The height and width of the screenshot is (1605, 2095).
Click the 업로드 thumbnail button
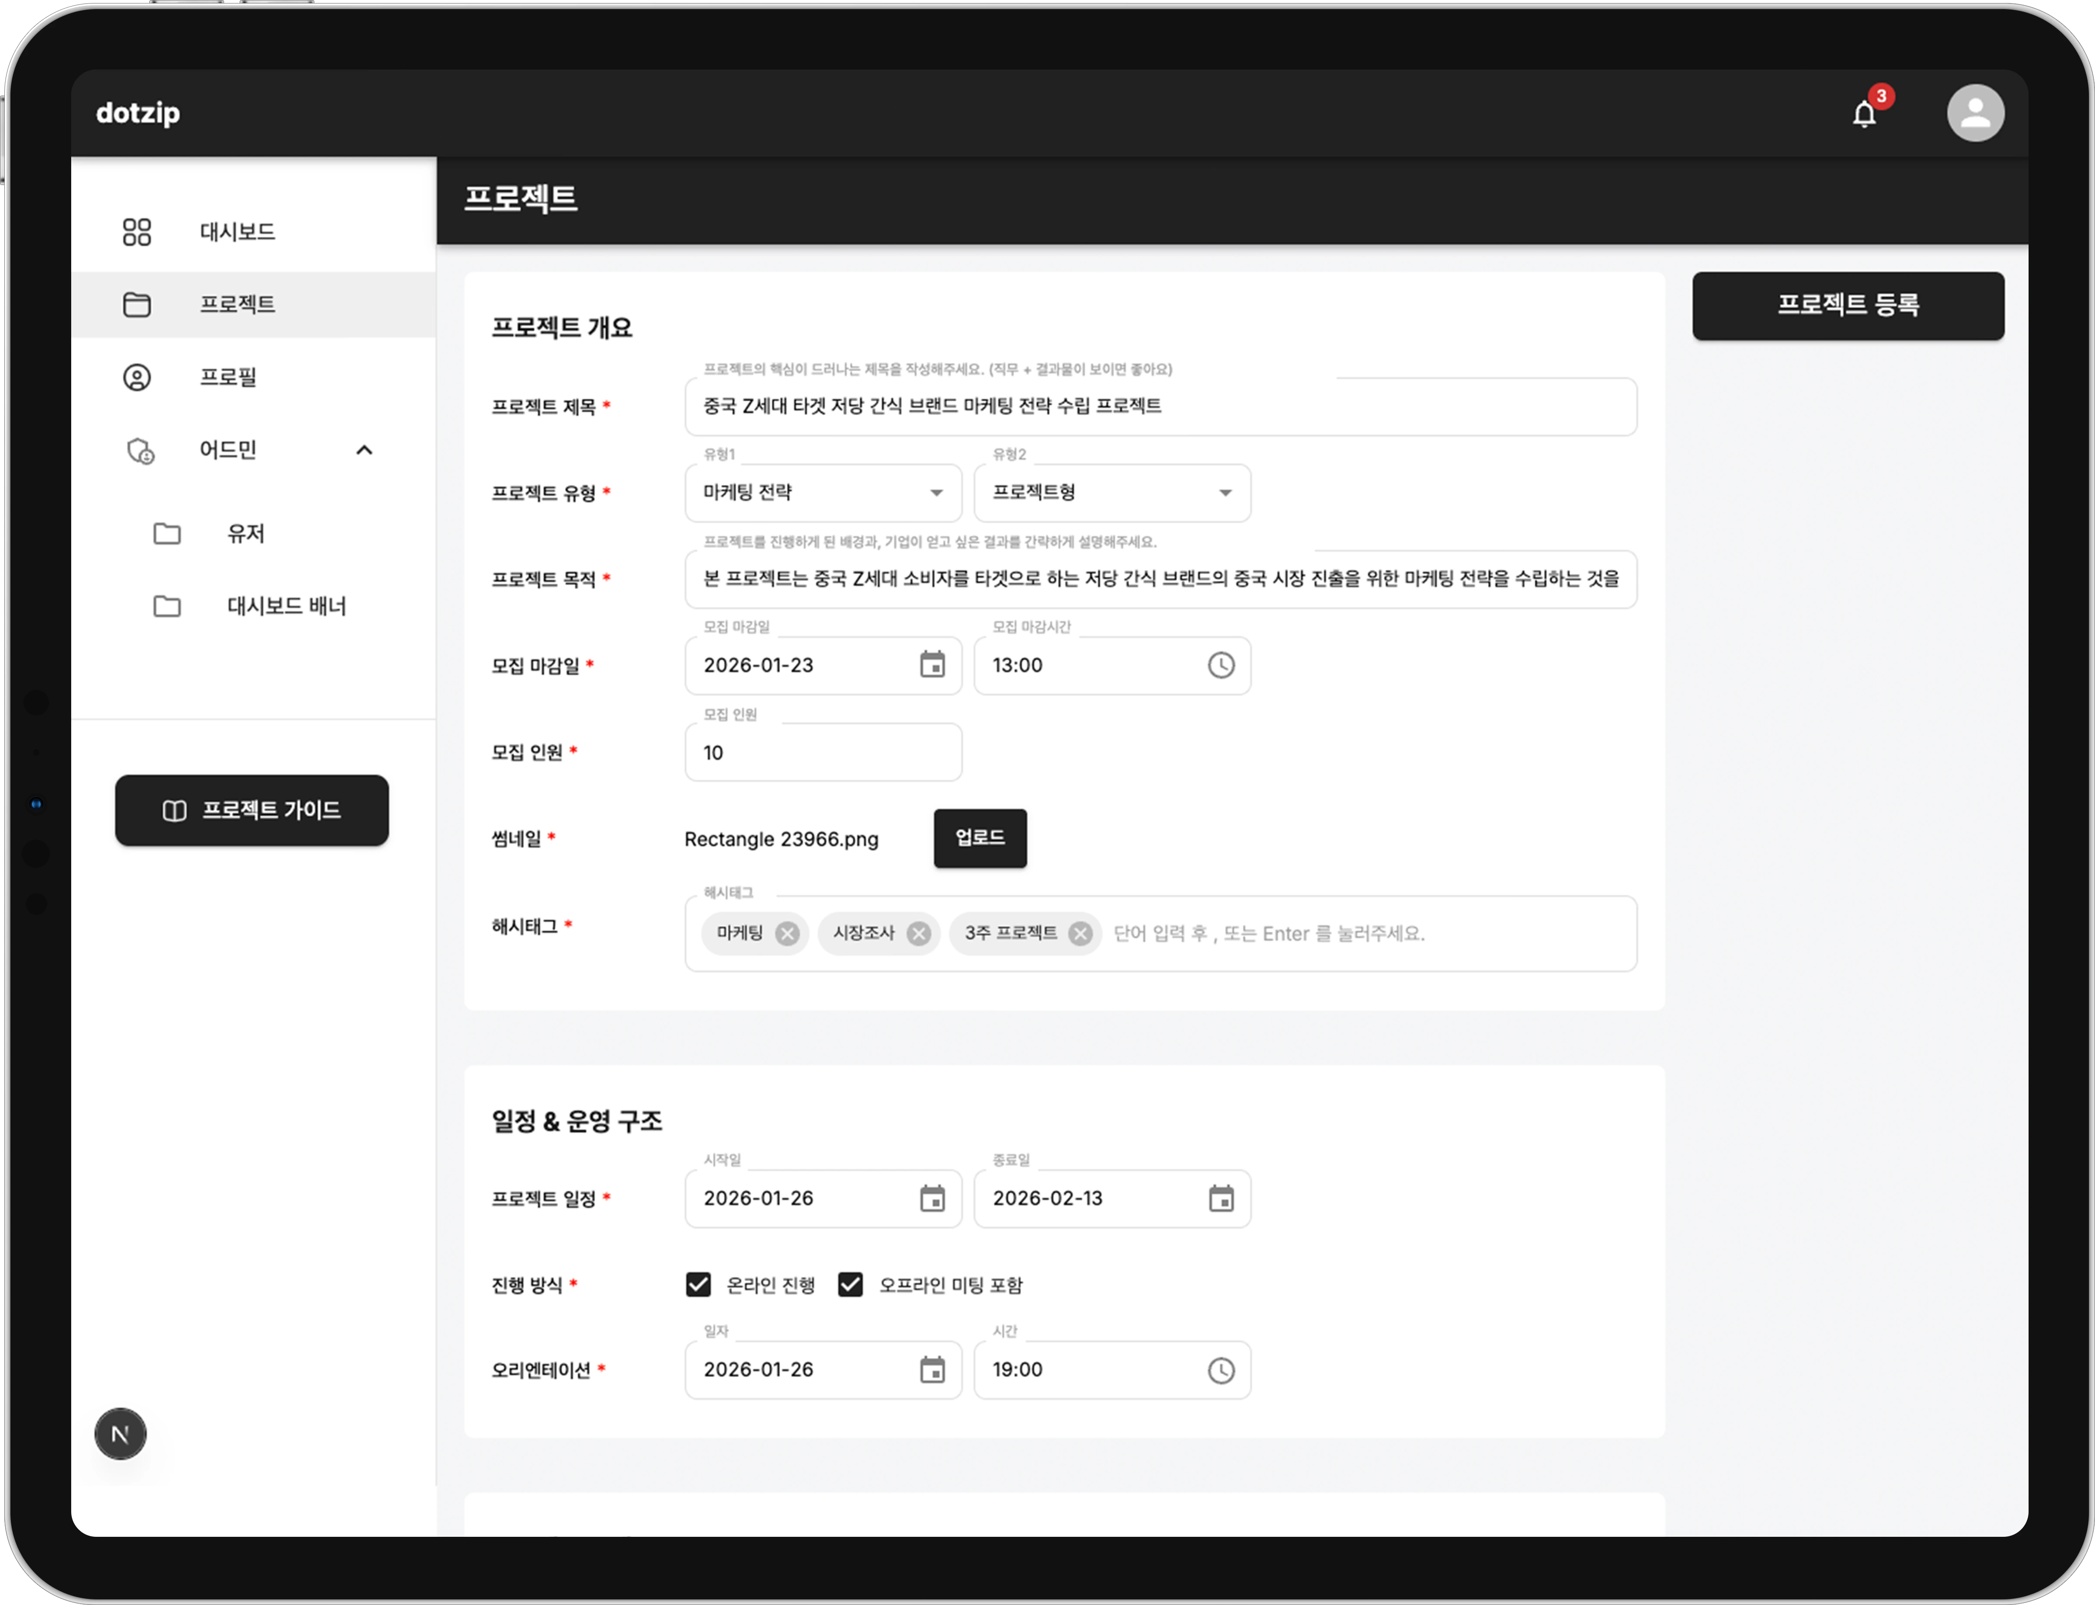pos(980,838)
